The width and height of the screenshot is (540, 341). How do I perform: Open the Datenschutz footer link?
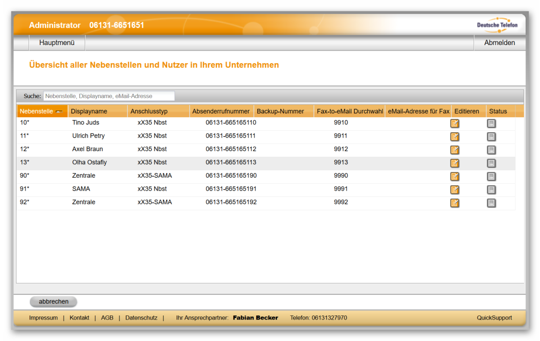coord(141,318)
